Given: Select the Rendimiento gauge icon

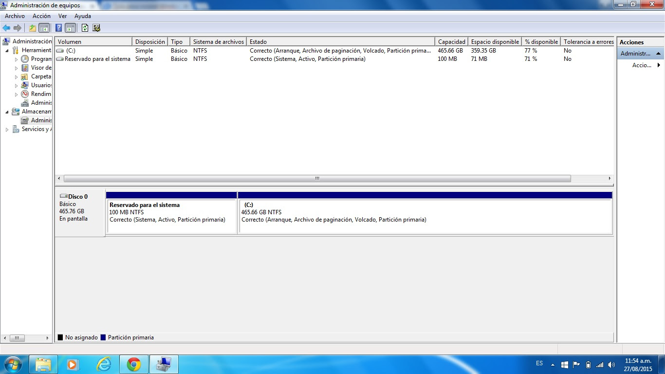Looking at the screenshot, I should pos(25,94).
